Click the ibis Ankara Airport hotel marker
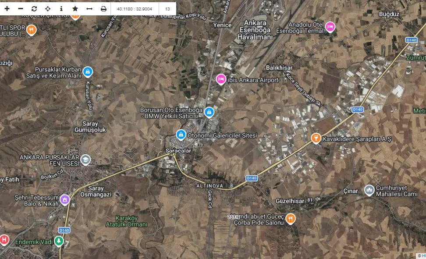This screenshot has height=259, width=426. (x=221, y=79)
